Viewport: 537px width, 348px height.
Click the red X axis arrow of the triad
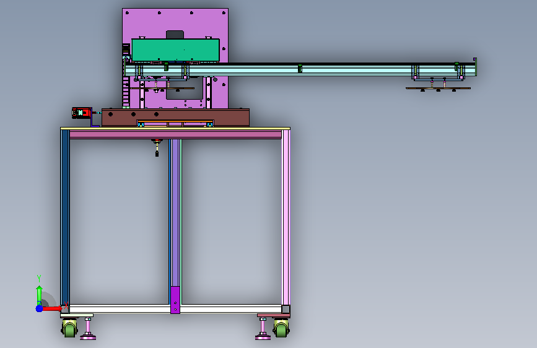(x=51, y=308)
